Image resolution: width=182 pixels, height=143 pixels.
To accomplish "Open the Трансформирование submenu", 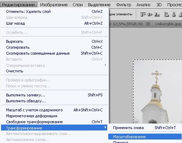I will pos(54,128).
